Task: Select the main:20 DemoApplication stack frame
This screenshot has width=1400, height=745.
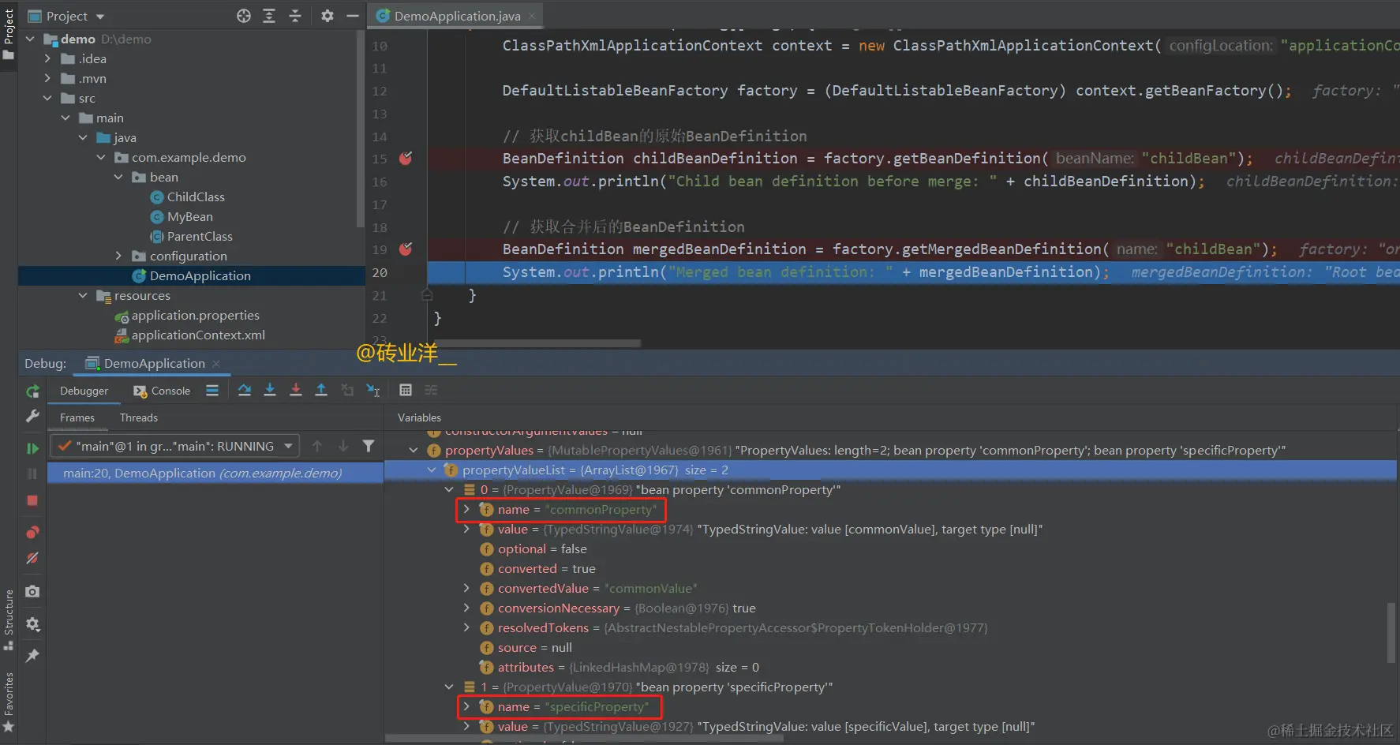Action: [x=215, y=473]
